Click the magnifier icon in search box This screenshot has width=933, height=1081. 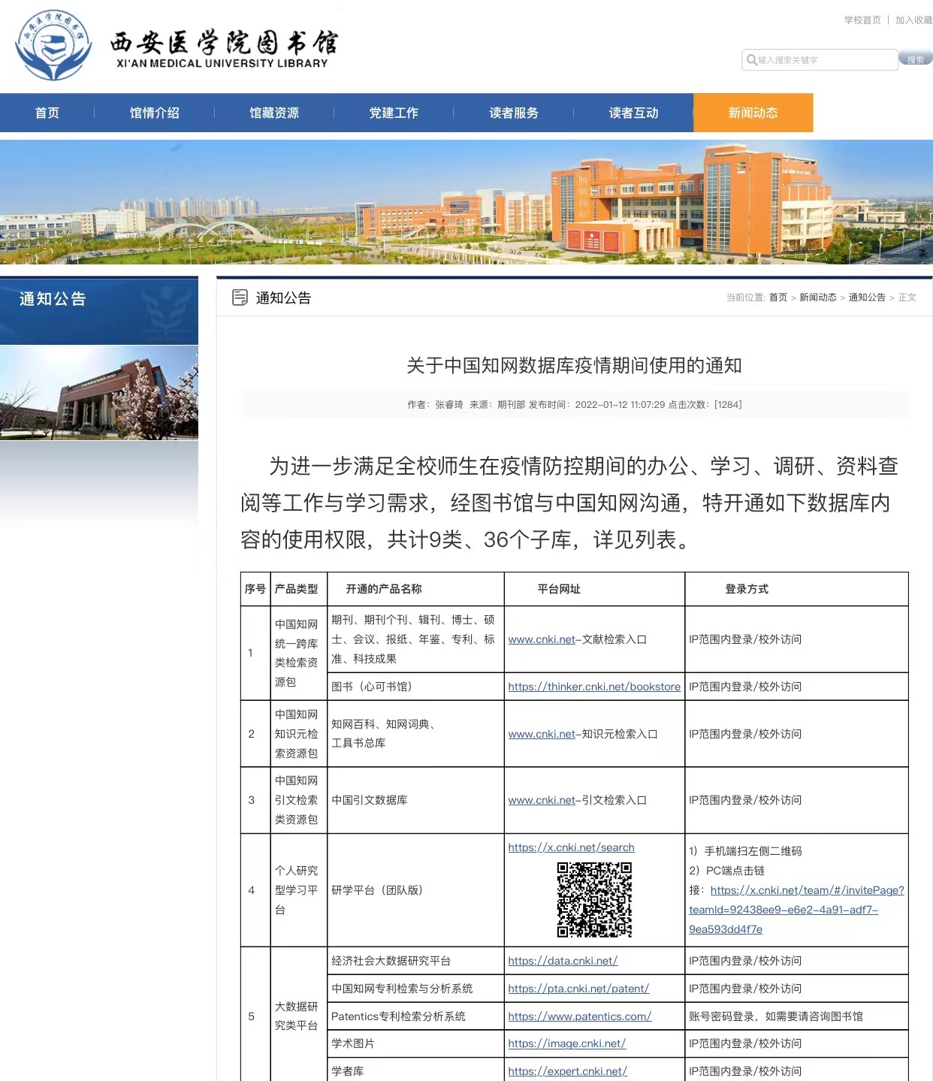coord(751,60)
